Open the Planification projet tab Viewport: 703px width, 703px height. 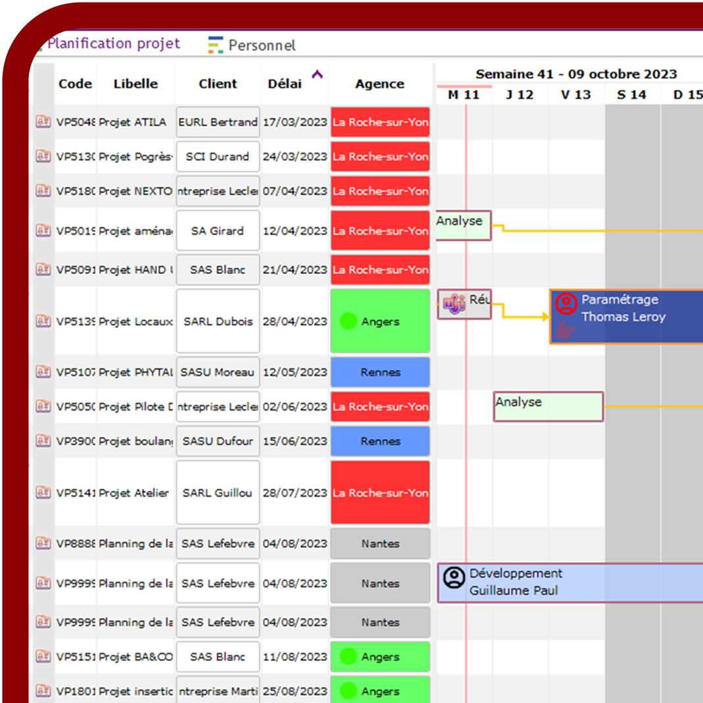(113, 44)
